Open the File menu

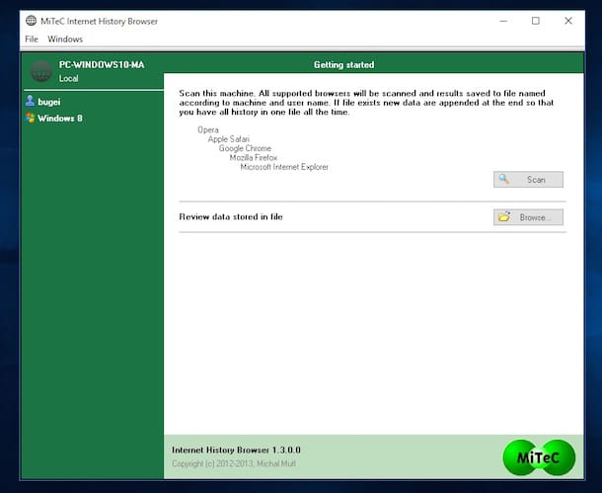(x=32, y=40)
